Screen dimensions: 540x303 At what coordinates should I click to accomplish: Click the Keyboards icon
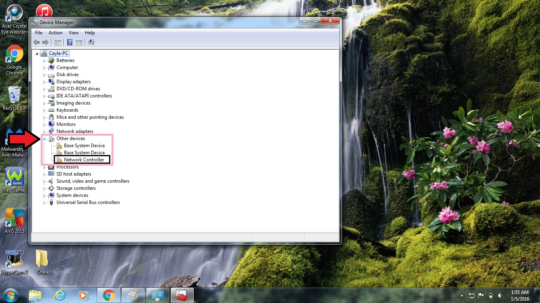click(x=51, y=110)
